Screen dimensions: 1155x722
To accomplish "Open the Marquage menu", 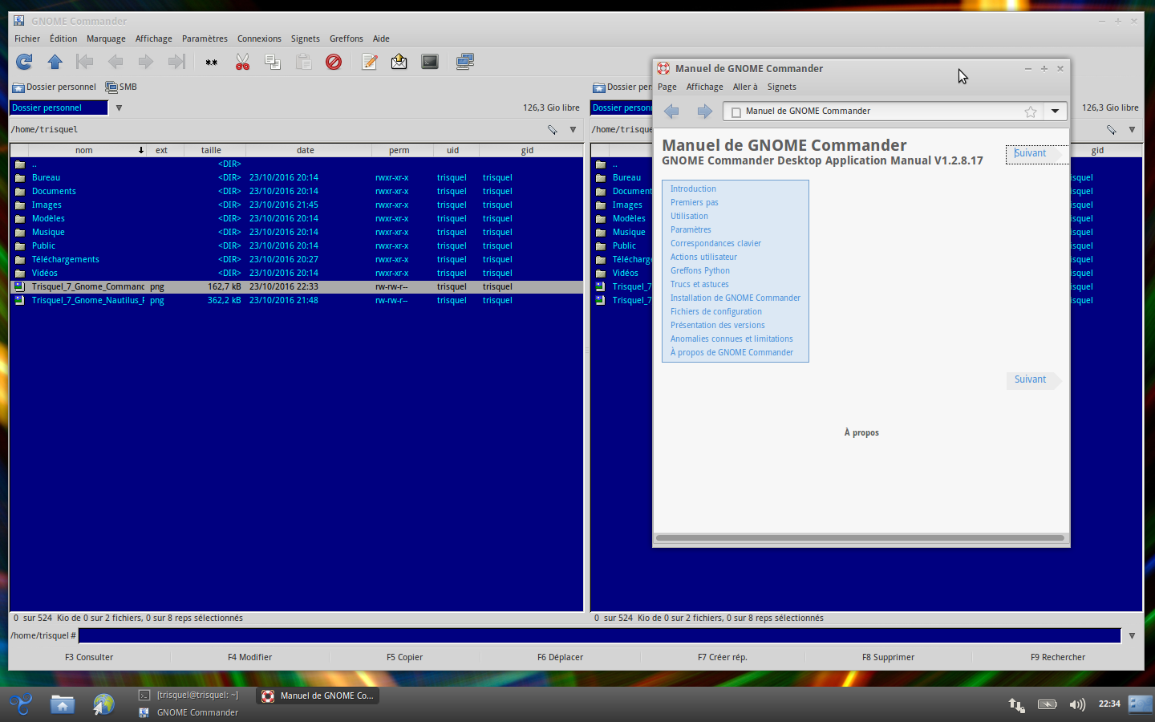I will tap(106, 39).
